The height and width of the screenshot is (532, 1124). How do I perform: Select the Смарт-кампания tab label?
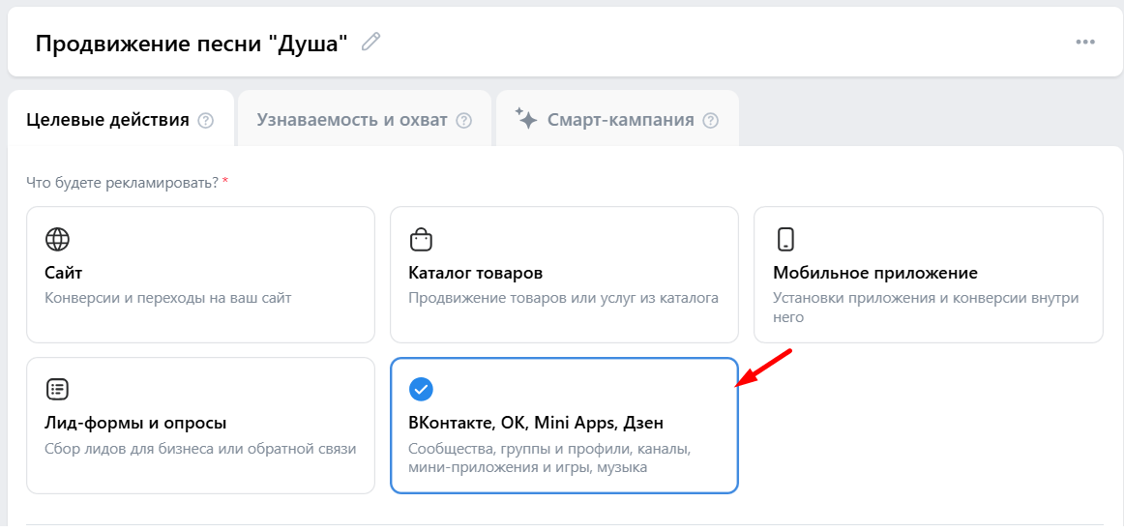point(620,121)
